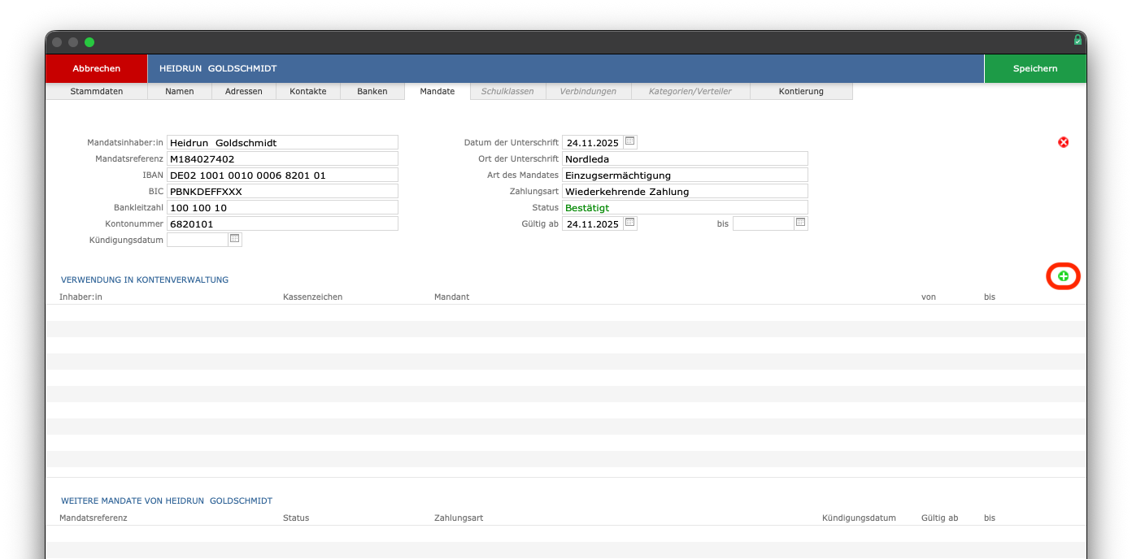
Task: Click the lock icon in title bar
Action: [1078, 40]
